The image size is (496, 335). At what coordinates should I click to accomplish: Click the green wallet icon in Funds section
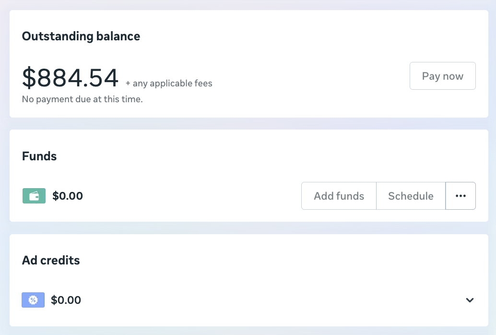coord(33,196)
